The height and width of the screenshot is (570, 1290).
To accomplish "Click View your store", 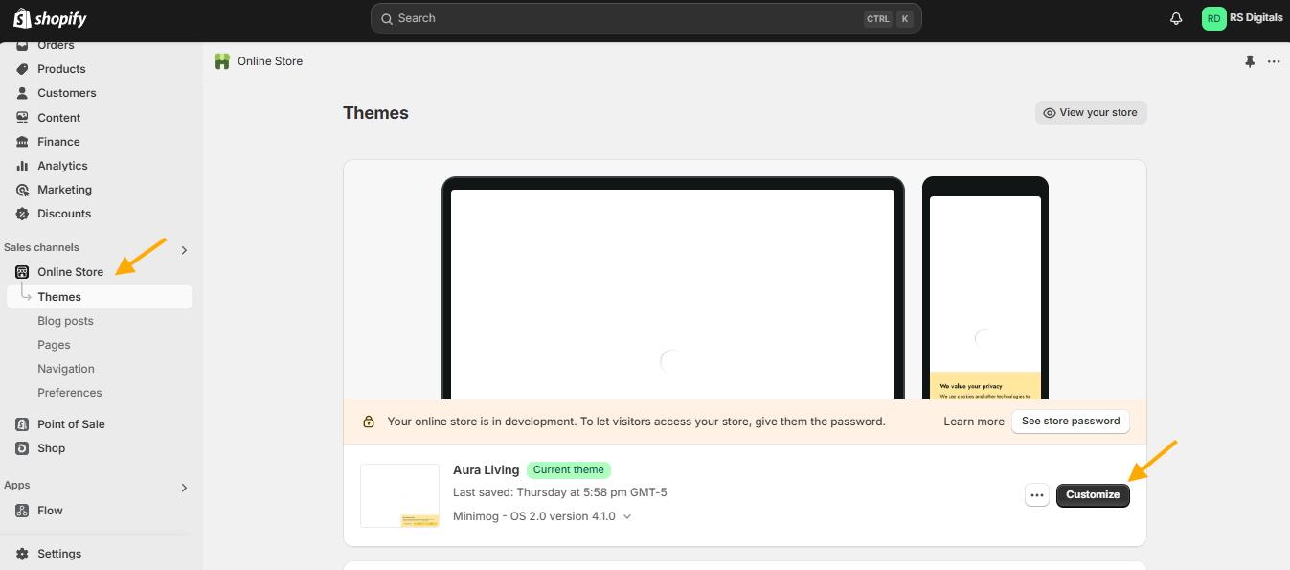I will click(x=1091, y=113).
